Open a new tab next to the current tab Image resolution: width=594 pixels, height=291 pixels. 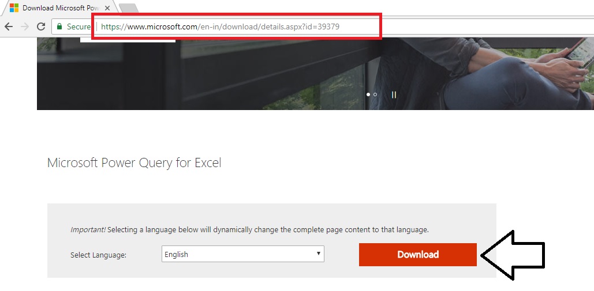click(128, 8)
